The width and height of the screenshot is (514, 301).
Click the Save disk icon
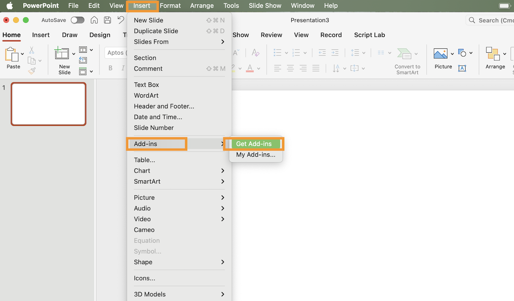pos(107,20)
